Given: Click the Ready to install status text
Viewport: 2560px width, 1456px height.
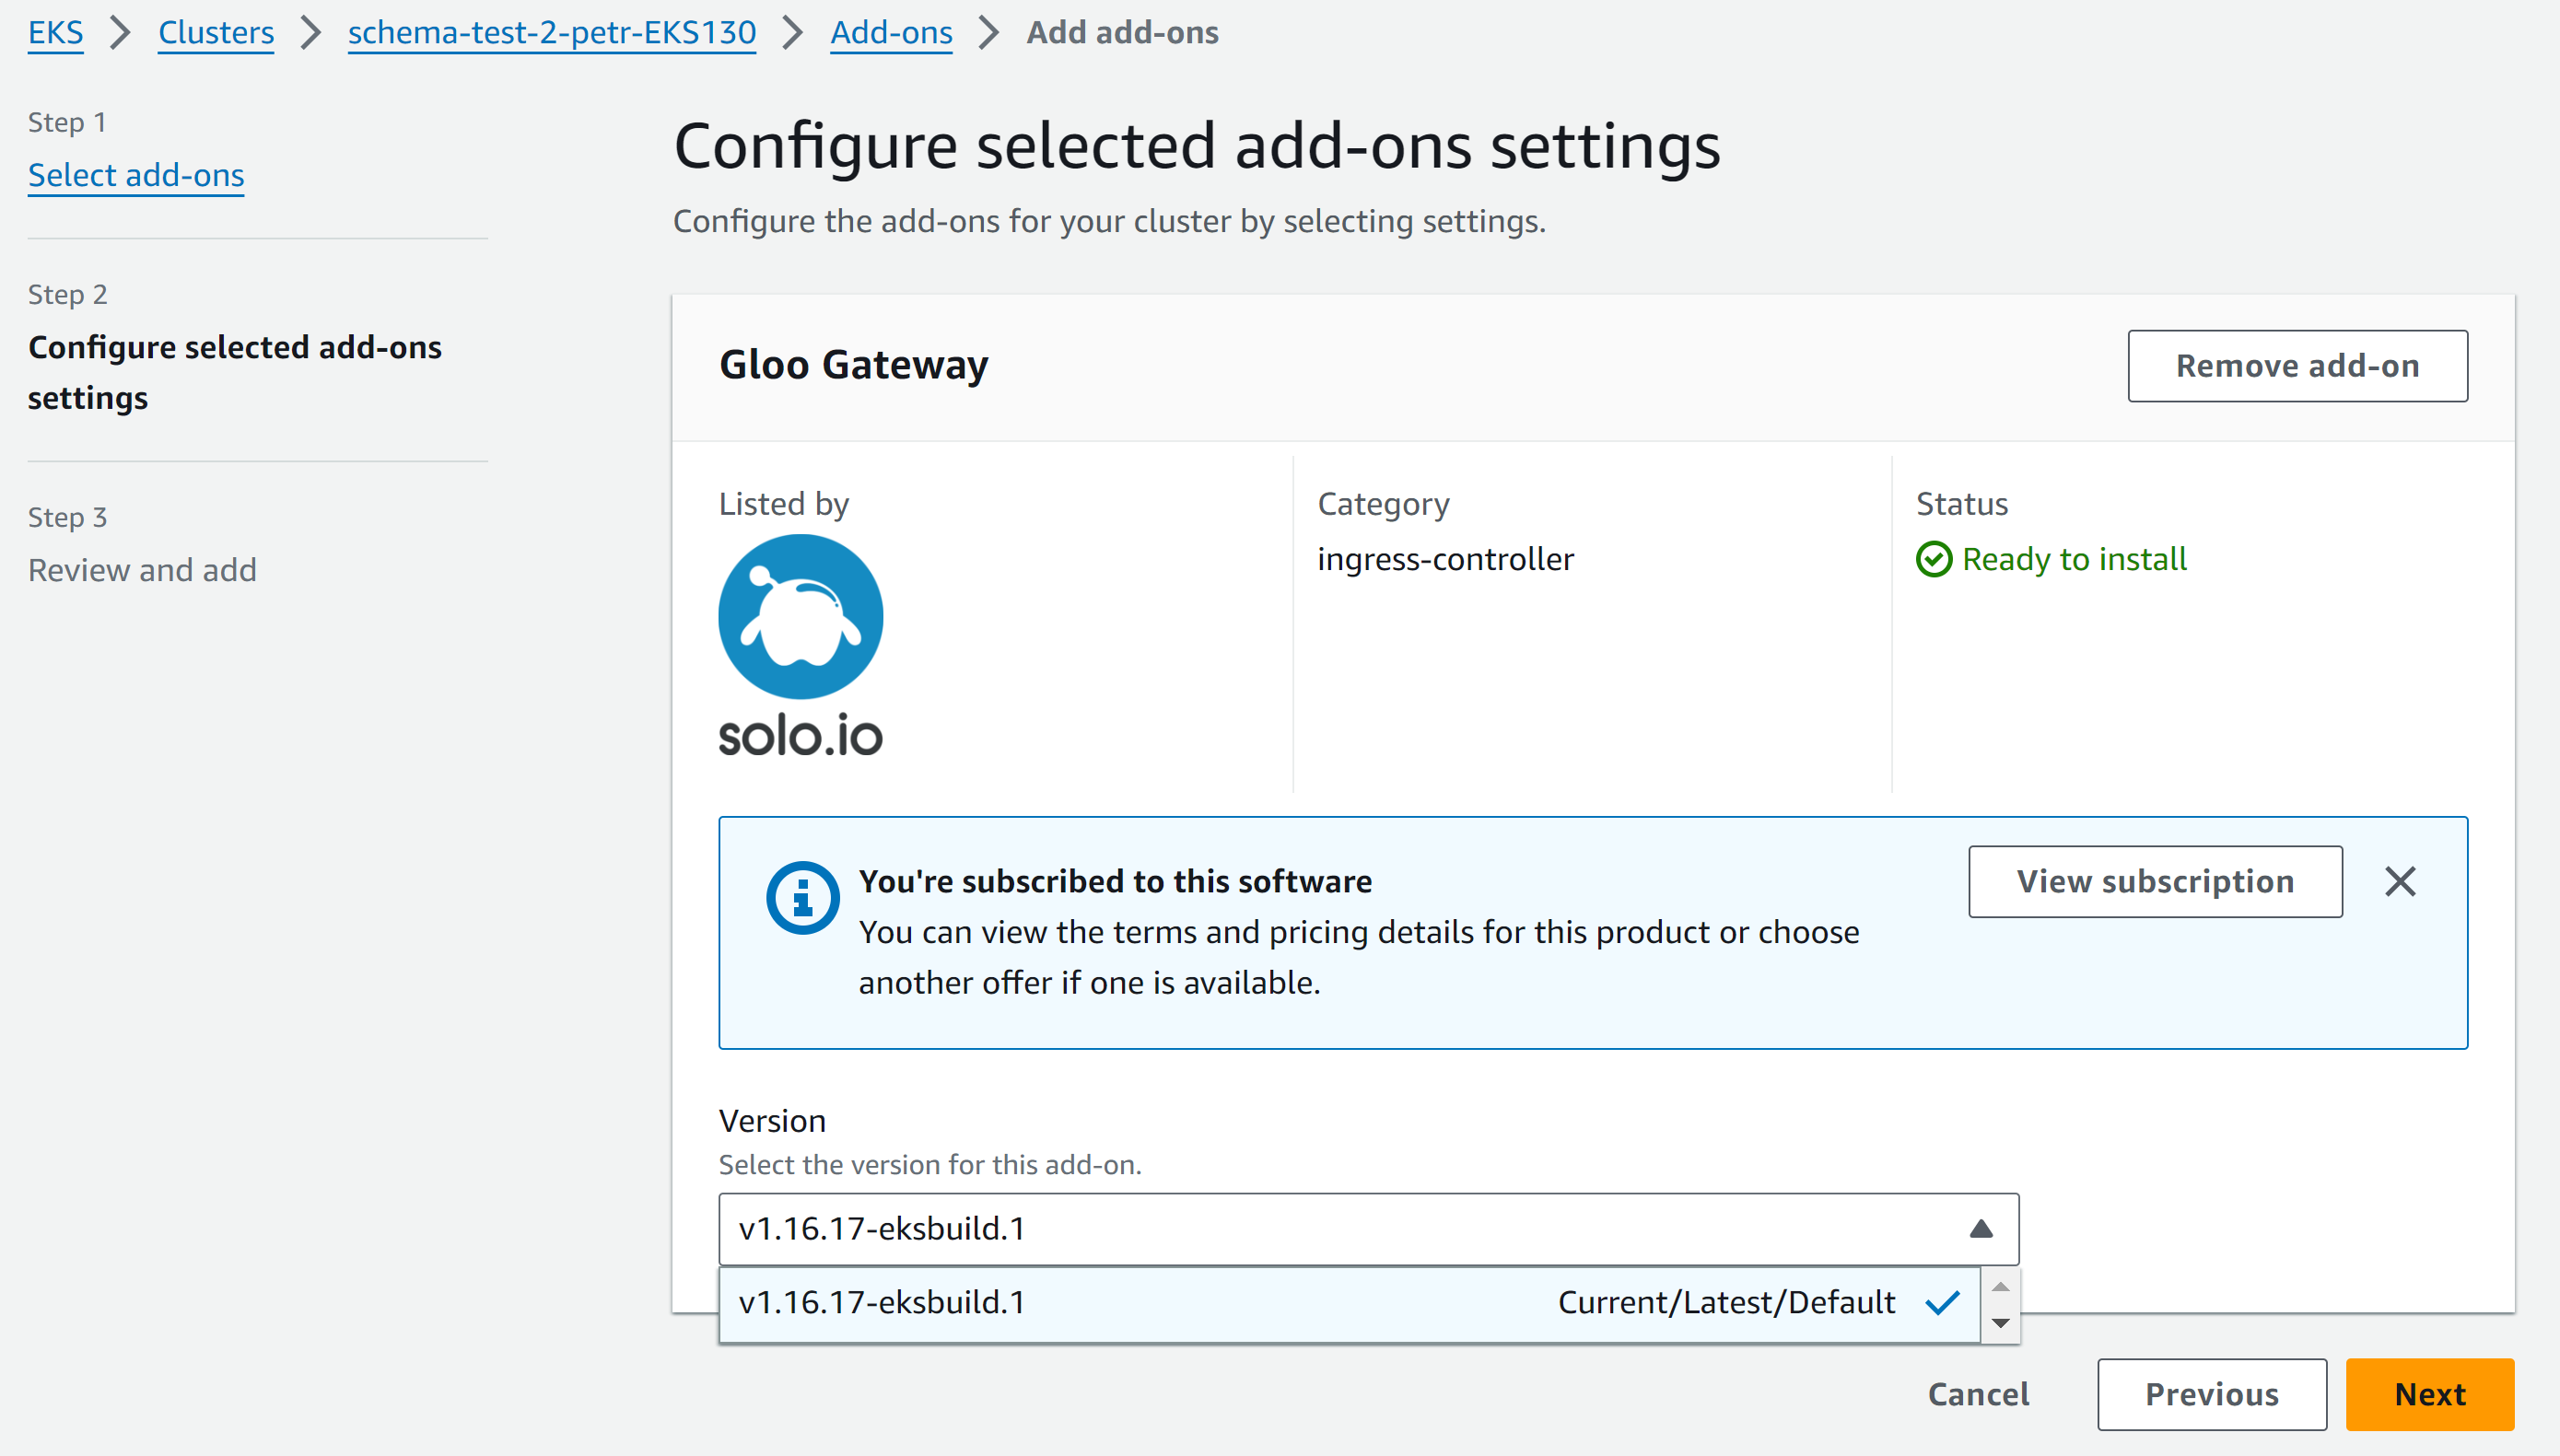Looking at the screenshot, I should coord(2074,559).
